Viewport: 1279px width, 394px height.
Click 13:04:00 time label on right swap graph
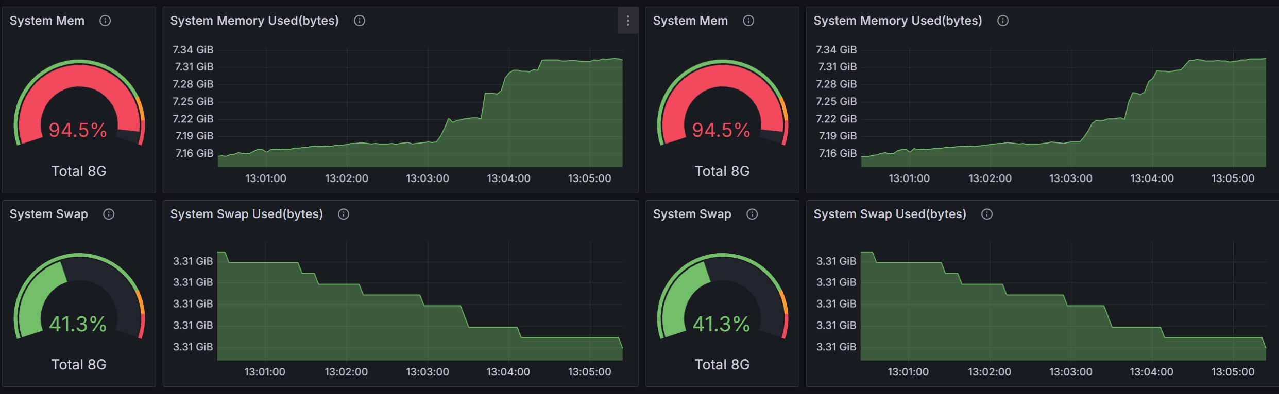1151,372
